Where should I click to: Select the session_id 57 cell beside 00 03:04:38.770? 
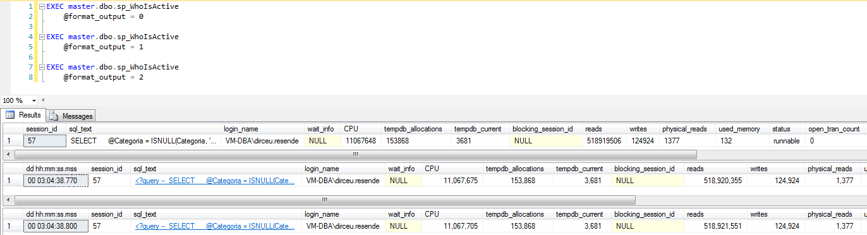tap(109, 180)
